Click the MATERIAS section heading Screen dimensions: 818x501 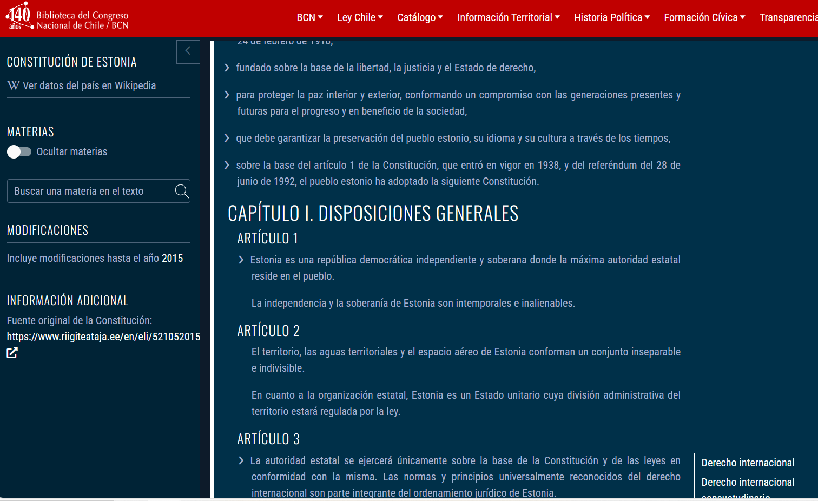pos(30,131)
